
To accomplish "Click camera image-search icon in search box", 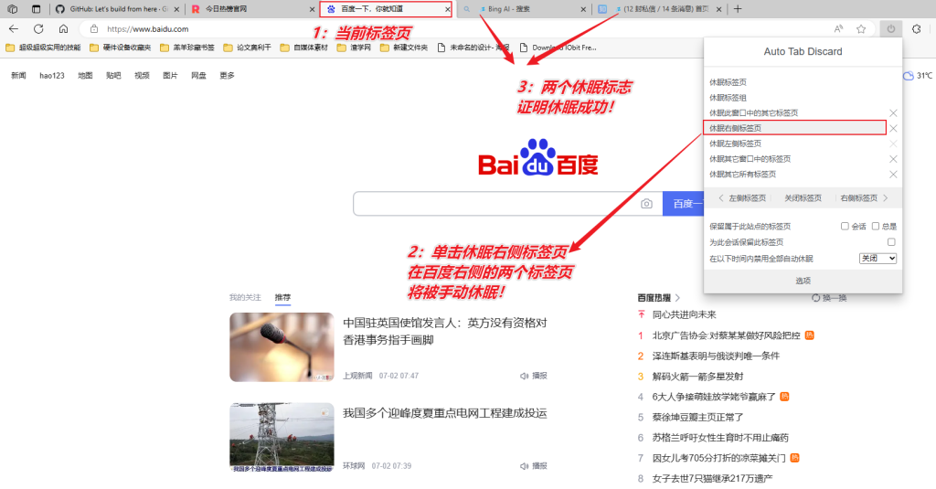I will (x=646, y=204).
